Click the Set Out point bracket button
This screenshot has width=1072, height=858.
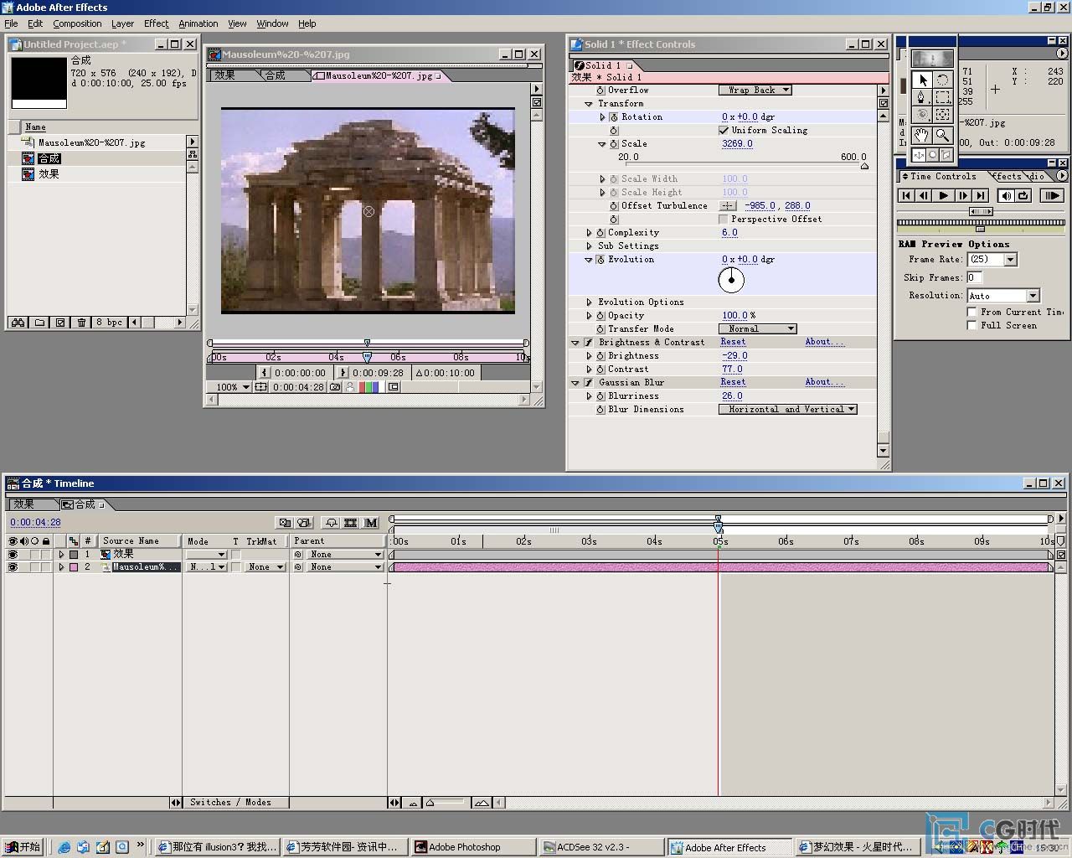coord(343,373)
